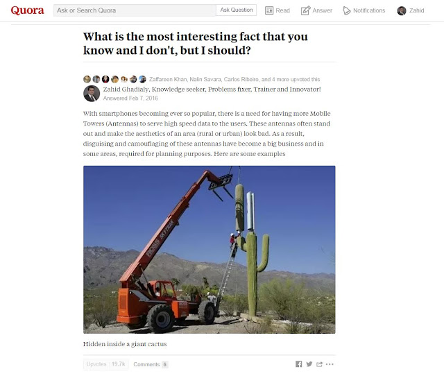This screenshot has height=376, width=444.
Task: Share answer via Twitter icon
Action: pos(309,364)
